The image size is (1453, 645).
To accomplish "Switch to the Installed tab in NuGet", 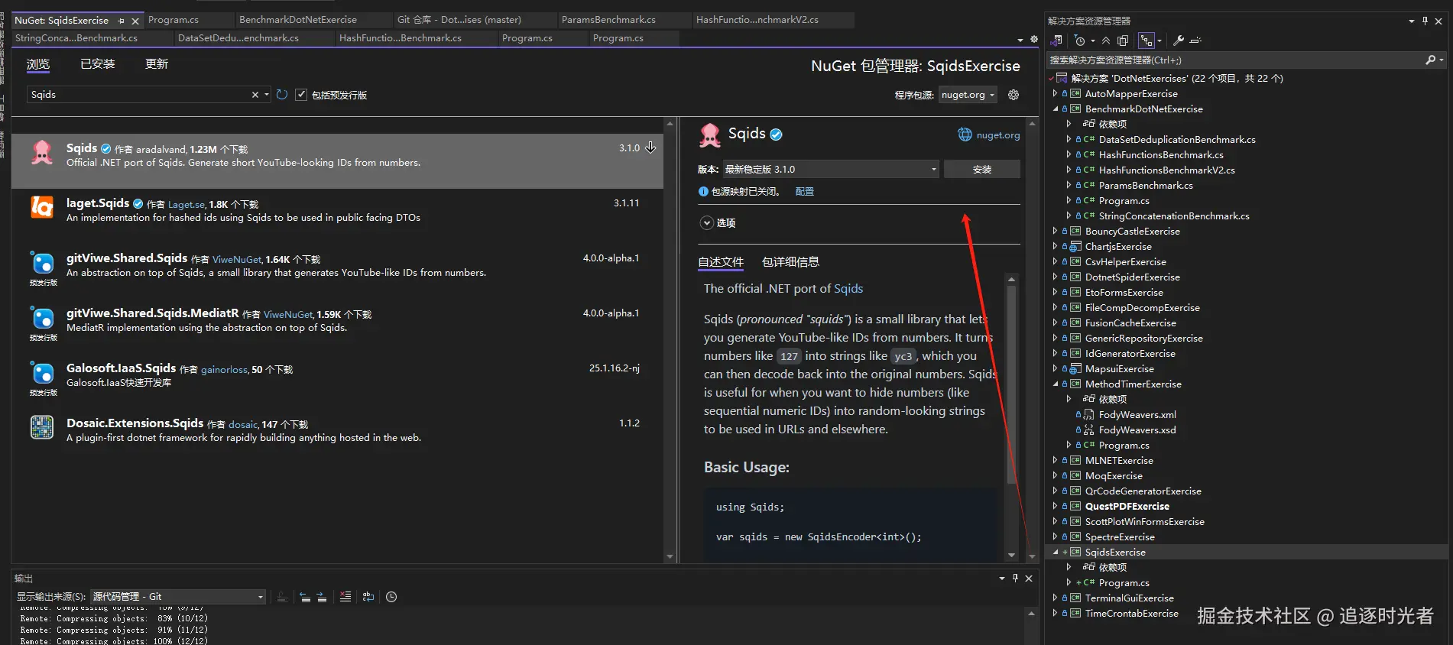I will click(x=98, y=64).
